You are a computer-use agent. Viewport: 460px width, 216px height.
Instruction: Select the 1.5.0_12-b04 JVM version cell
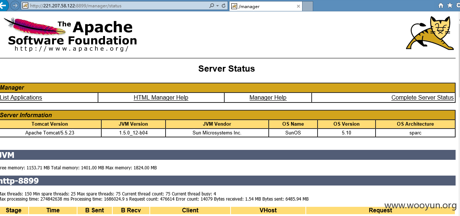click(134, 133)
